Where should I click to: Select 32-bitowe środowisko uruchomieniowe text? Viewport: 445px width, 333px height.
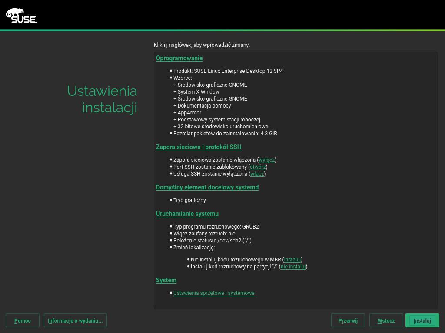click(x=220, y=127)
